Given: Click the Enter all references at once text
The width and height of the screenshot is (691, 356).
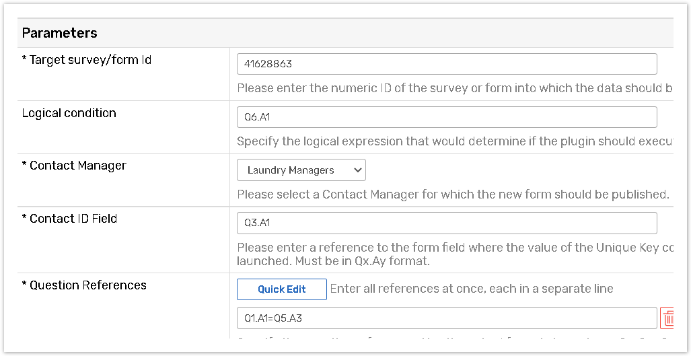Looking at the screenshot, I should click(471, 289).
